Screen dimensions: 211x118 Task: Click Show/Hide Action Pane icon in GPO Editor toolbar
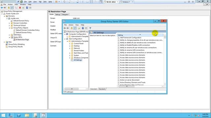(86, 28)
